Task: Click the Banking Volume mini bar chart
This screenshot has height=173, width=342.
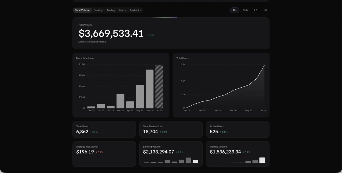Action: (171, 160)
